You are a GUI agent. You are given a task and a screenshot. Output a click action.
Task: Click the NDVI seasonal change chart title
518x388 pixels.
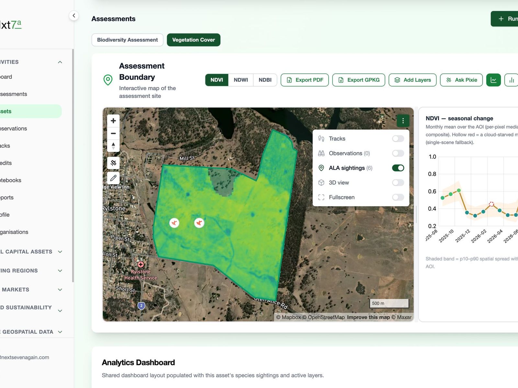(x=459, y=118)
